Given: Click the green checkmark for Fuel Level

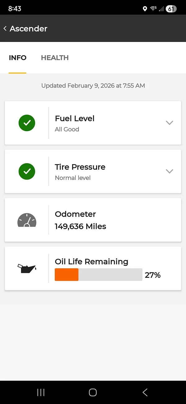Looking at the screenshot, I should 27,123.
